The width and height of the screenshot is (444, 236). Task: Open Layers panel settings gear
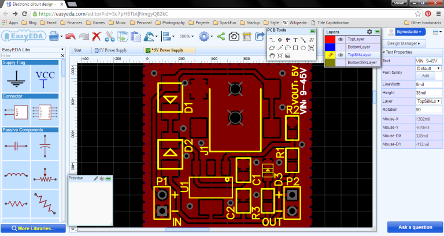[369, 32]
